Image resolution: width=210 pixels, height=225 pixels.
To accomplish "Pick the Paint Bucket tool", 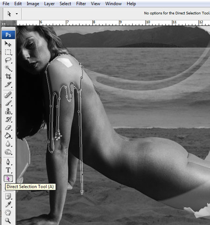I will (x=8, y=135).
